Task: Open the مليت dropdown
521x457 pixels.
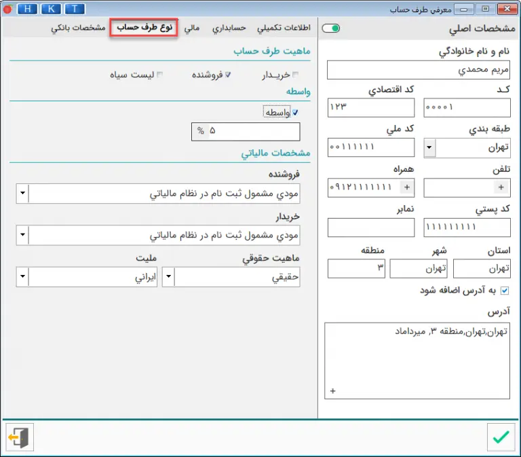Action: click(x=22, y=276)
